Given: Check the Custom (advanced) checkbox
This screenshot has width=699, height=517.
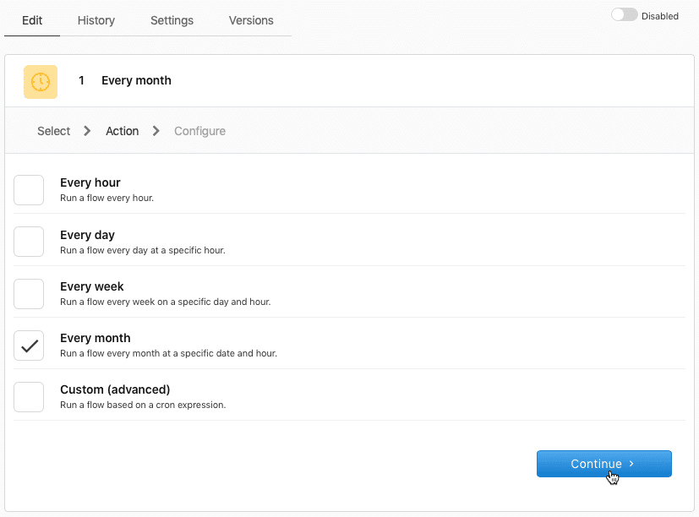Looking at the screenshot, I should (x=29, y=396).
